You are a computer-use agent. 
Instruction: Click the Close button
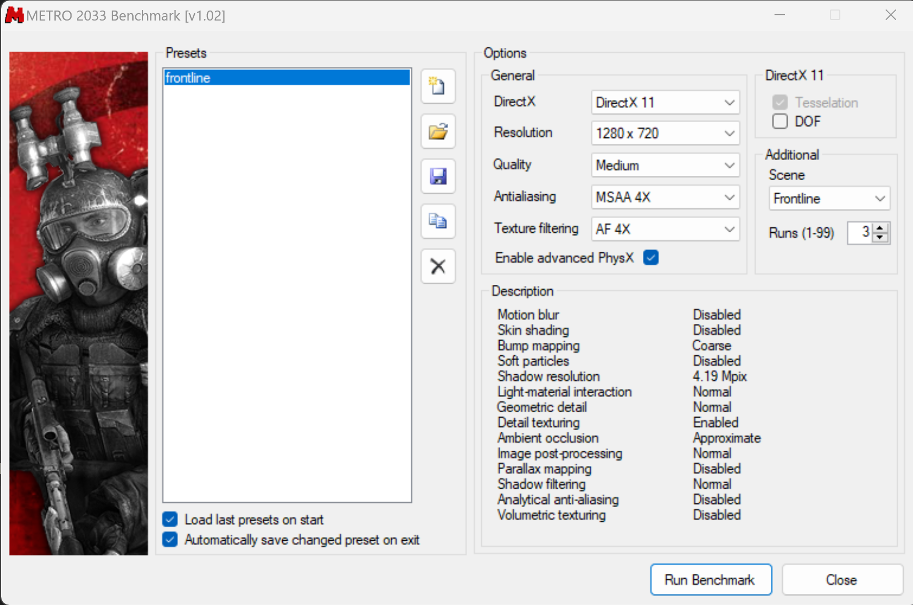click(x=841, y=580)
